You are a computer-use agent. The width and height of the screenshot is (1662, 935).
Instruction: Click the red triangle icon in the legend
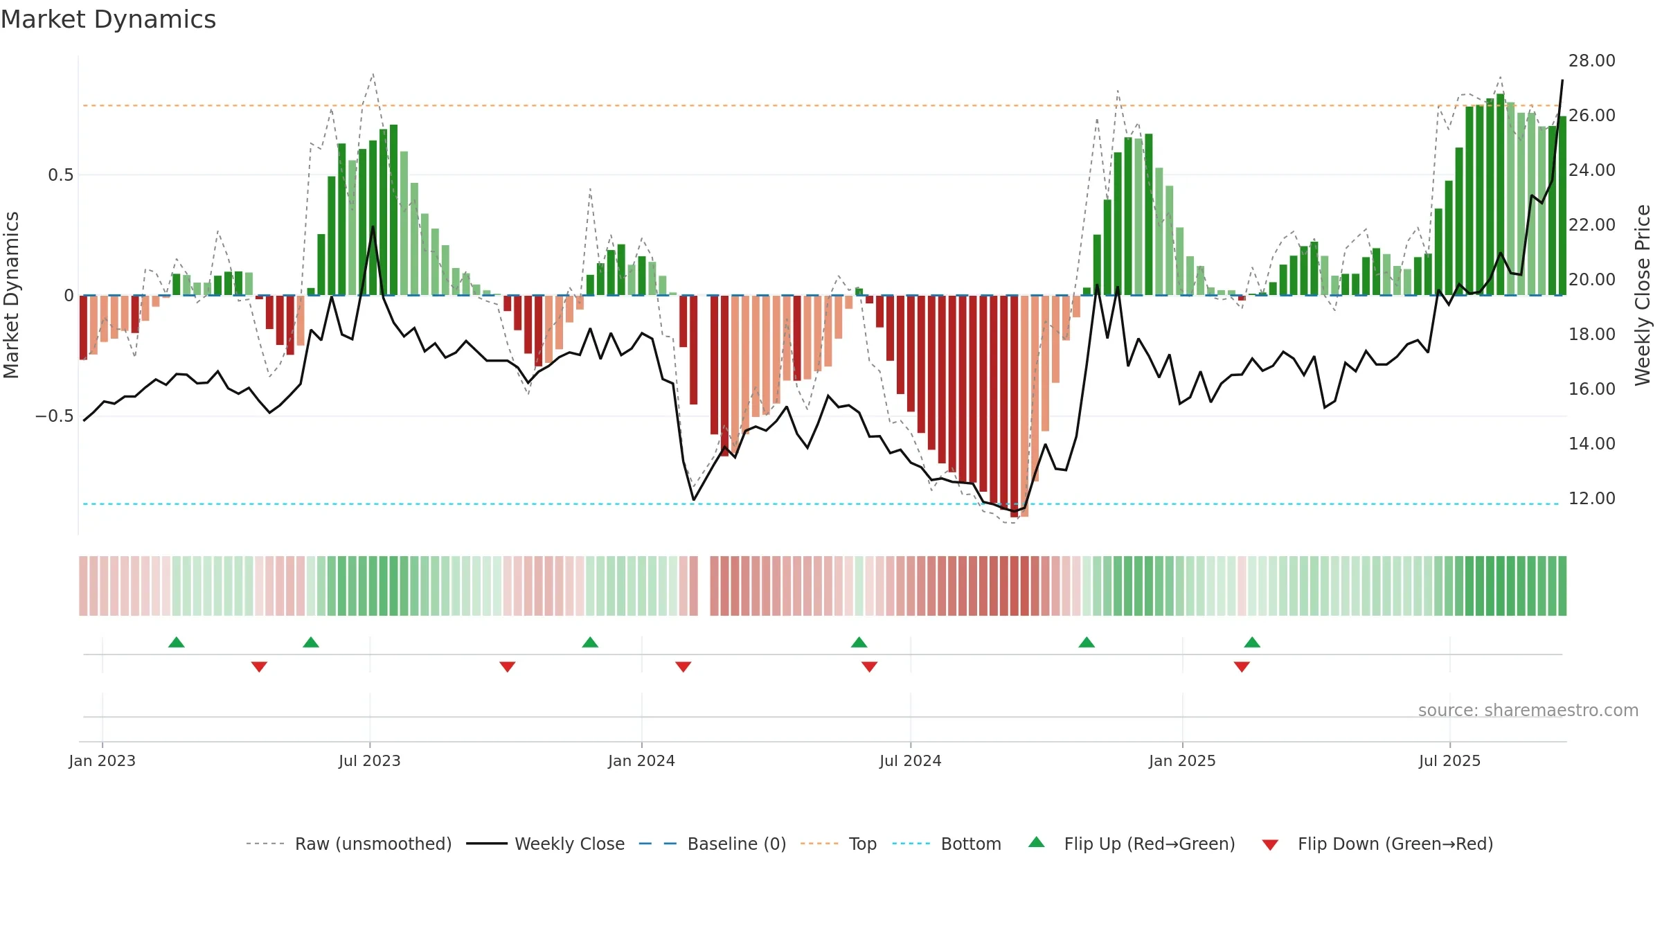(x=1270, y=845)
